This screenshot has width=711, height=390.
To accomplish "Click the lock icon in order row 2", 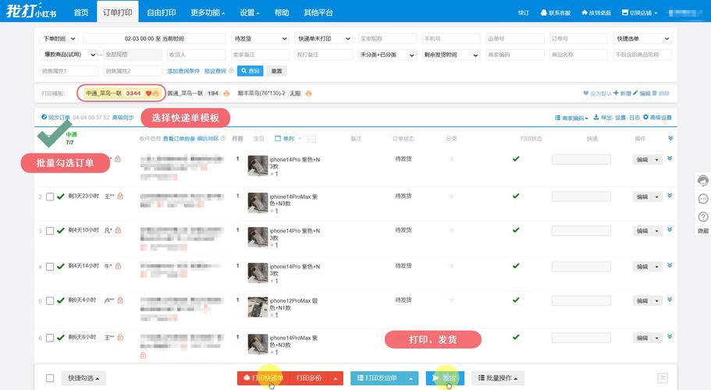I will click(120, 196).
